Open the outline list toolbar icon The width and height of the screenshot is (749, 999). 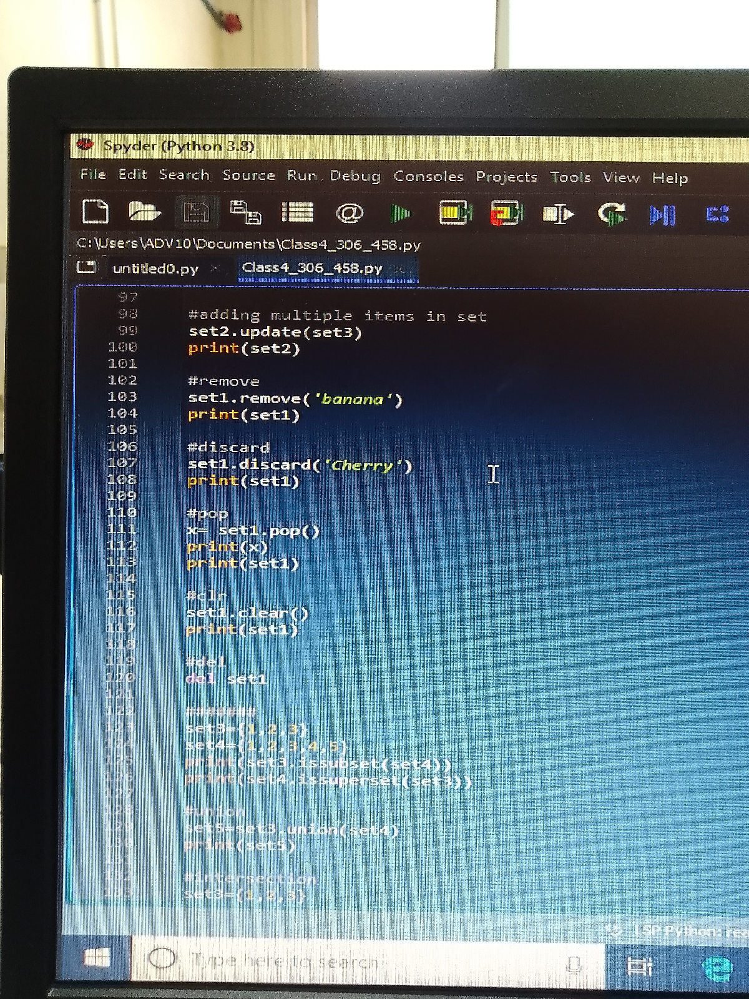tap(297, 212)
